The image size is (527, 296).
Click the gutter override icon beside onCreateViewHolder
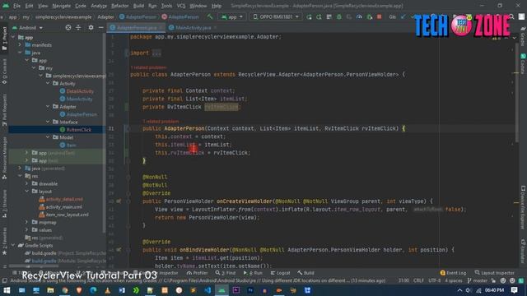(x=119, y=201)
